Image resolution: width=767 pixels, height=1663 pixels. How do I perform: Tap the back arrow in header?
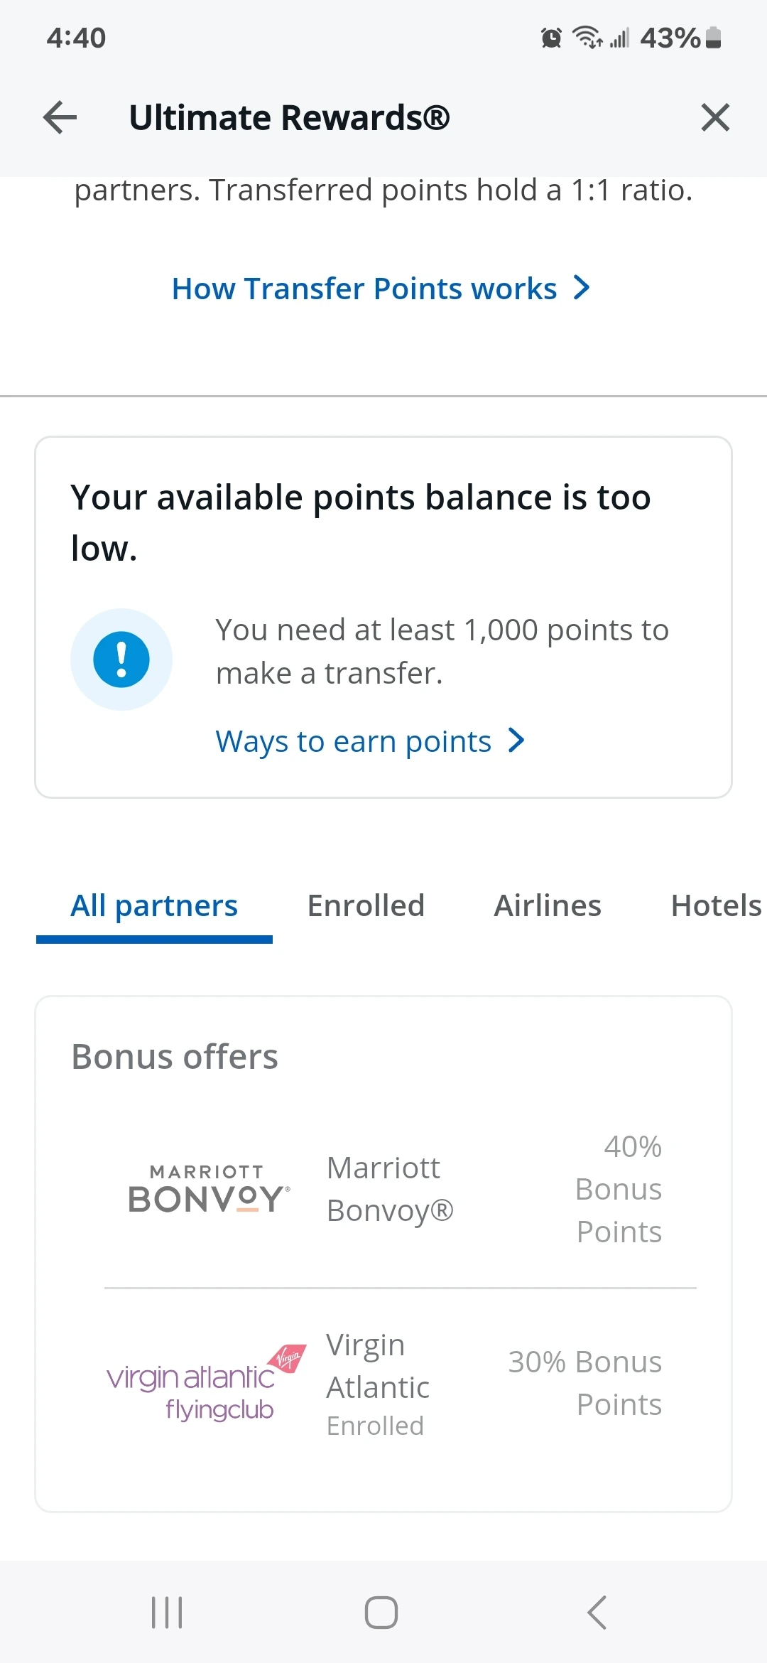click(x=60, y=117)
